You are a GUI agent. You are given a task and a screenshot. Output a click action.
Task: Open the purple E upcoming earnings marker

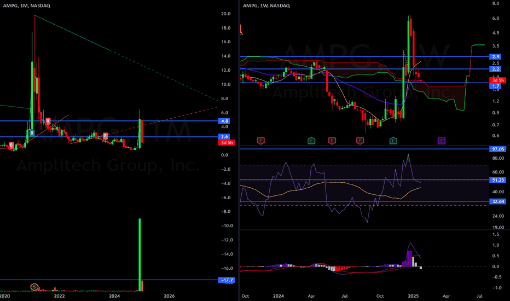[442, 141]
